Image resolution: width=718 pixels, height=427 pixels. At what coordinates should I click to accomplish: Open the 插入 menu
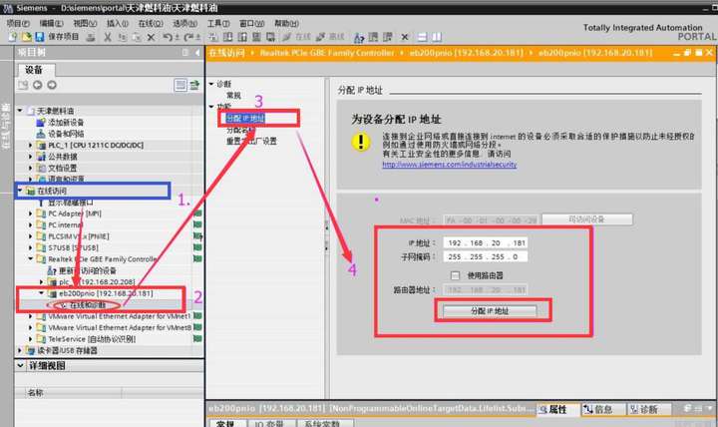[118, 23]
